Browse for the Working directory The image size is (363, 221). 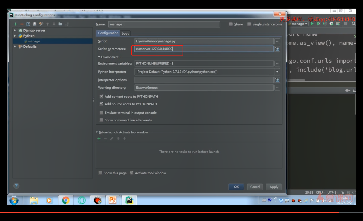277,88
